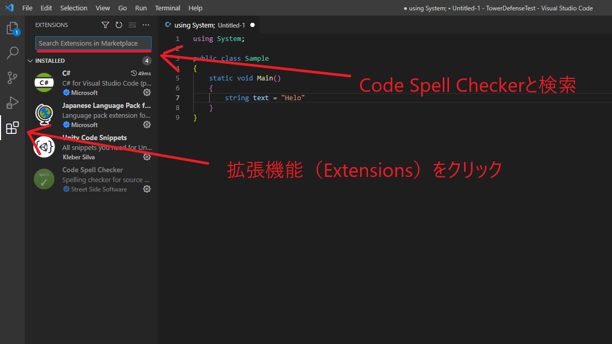The height and width of the screenshot is (344, 612).
Task: Open the More Actions menu in Extensions panel
Action: pos(146,25)
